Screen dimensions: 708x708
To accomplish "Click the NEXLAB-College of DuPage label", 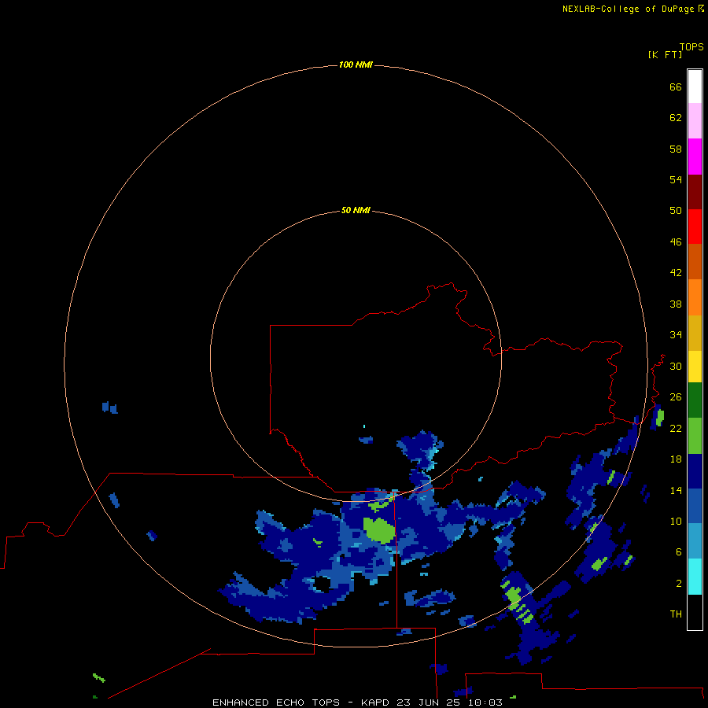I will (x=628, y=9).
